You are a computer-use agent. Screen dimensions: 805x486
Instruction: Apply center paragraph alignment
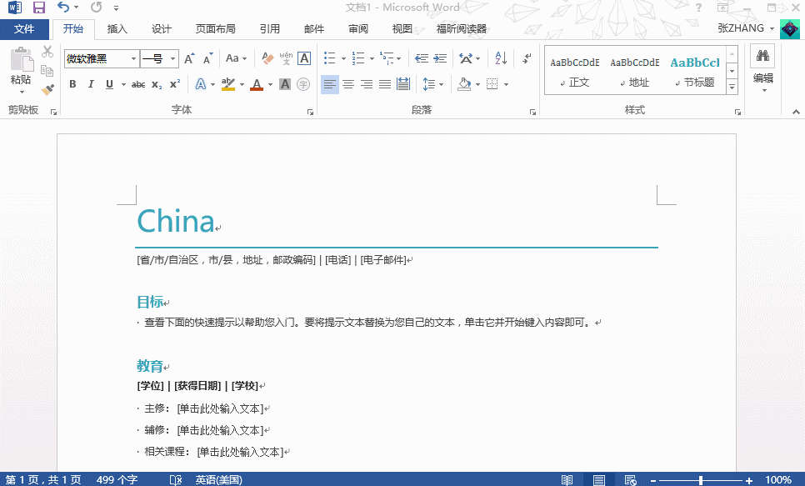(349, 84)
